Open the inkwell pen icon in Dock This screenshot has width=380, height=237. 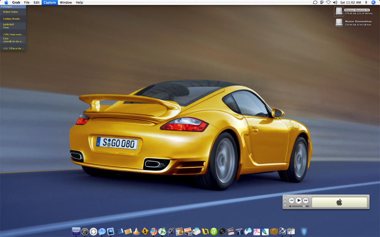click(171, 231)
